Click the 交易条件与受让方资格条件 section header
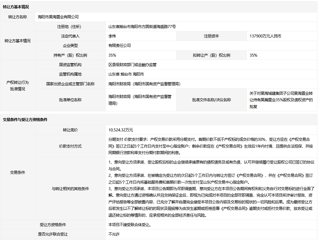This screenshot has height=240, width=318. (x=25, y=120)
